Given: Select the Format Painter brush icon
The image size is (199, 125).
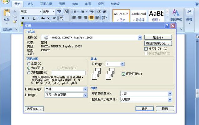Looking at the screenshot, I should click(x=15, y=22).
